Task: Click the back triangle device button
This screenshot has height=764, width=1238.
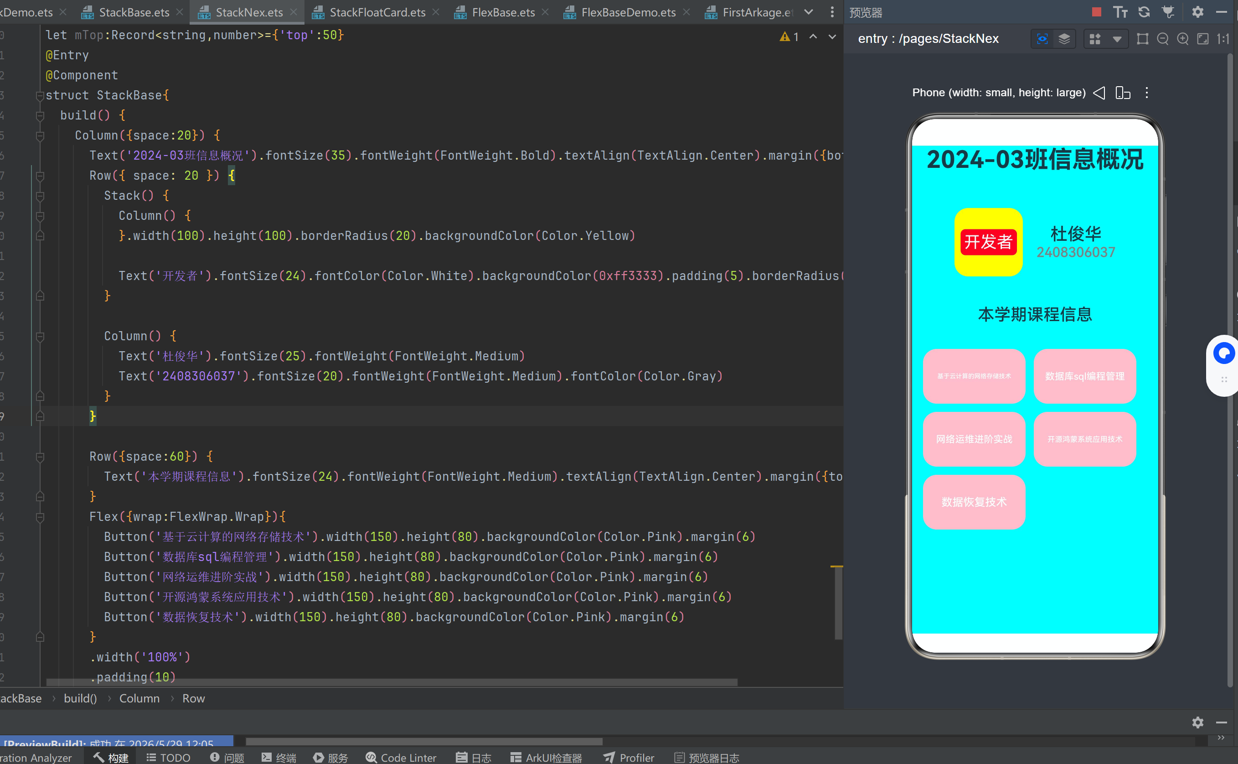Action: [x=1099, y=93]
